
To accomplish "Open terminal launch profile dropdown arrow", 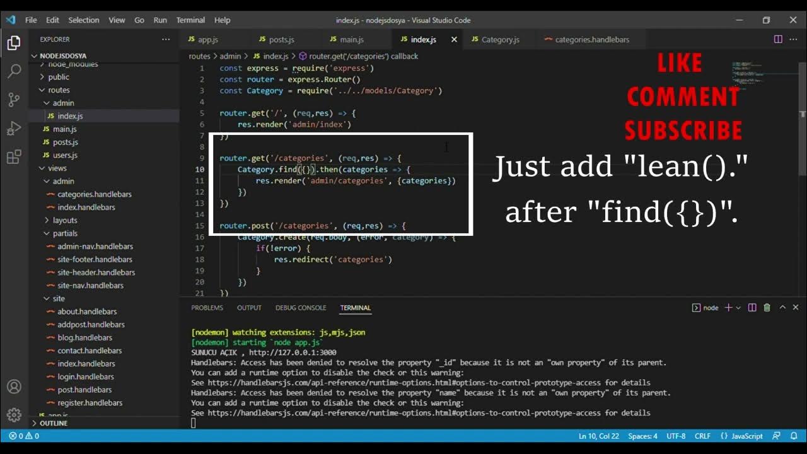I will pyautogui.click(x=738, y=308).
